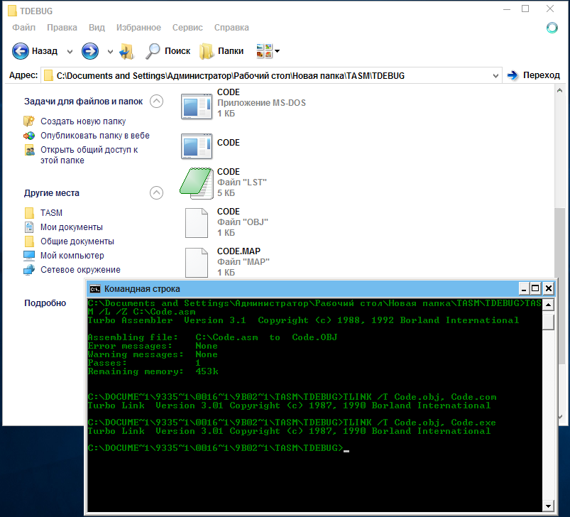Click Создать новую папку link

tap(82, 121)
